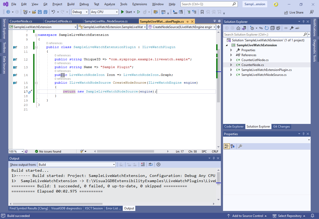Image resolution: width=319 pixels, height=219 pixels.
Task: Click the Undo arrow icon
Action: (x=53, y=12)
